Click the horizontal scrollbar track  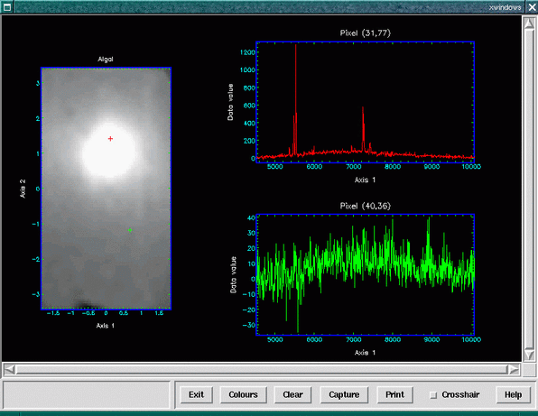click(x=262, y=370)
